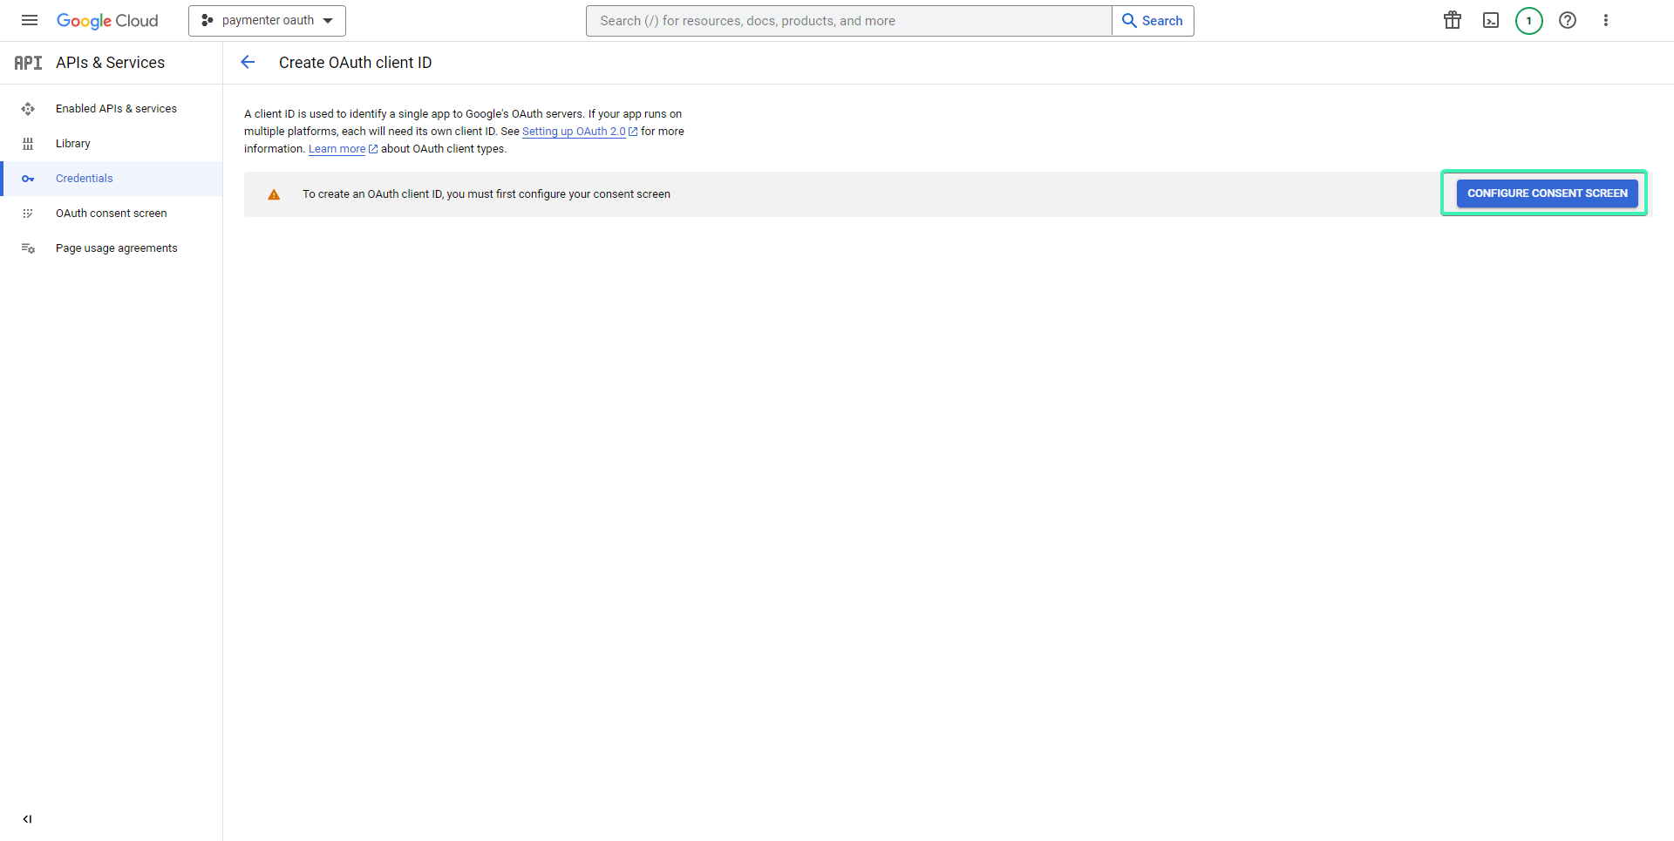Click the Learn more link
Screen dimensions: 1674x841
pyautogui.click(x=337, y=148)
